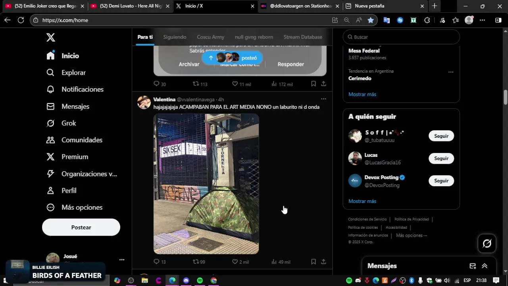Toggle the favorite star in address bar

coord(371,20)
